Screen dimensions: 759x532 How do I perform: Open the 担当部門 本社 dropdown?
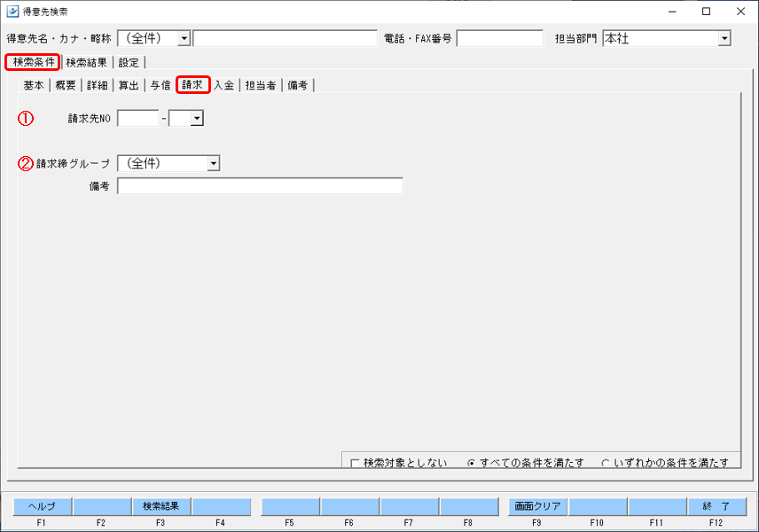pyautogui.click(x=724, y=39)
